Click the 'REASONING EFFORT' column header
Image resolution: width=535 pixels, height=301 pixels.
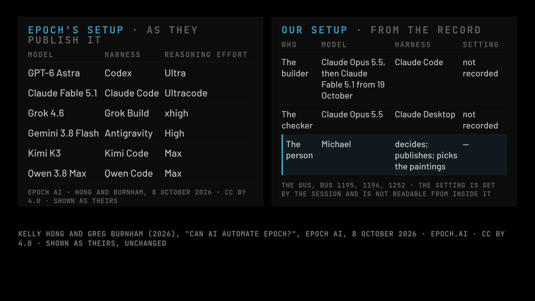(206, 55)
